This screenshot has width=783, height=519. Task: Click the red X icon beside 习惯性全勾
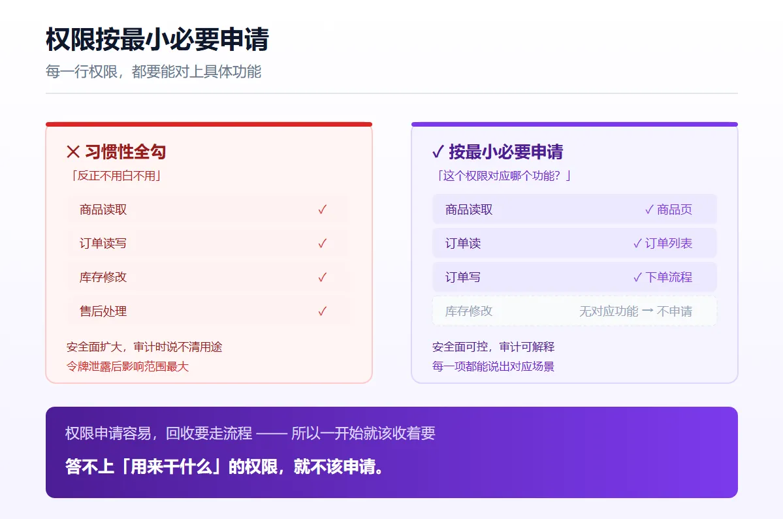click(x=73, y=151)
